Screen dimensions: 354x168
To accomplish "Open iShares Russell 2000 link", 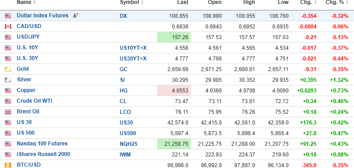I will point(43,154).
